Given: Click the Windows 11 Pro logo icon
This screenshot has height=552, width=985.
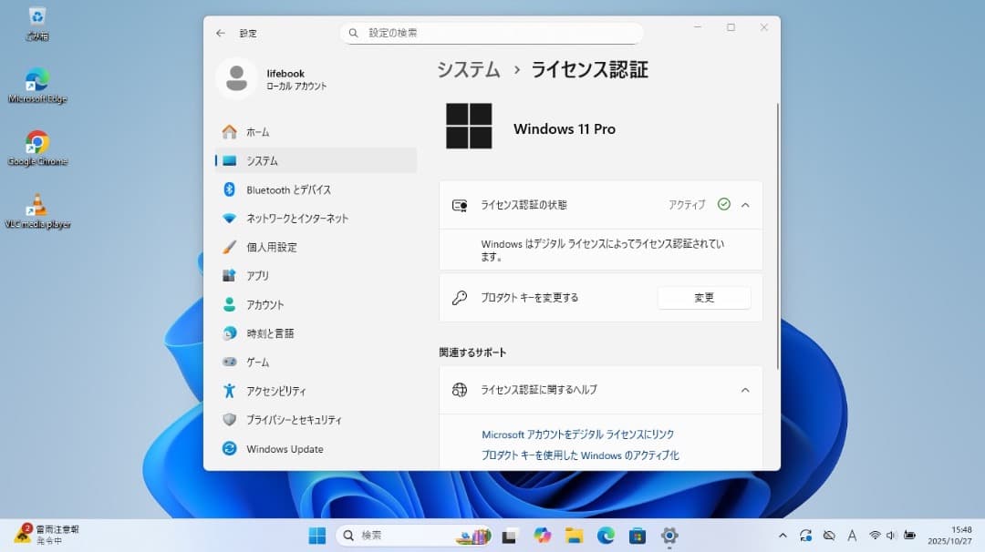Looking at the screenshot, I should 468,128.
